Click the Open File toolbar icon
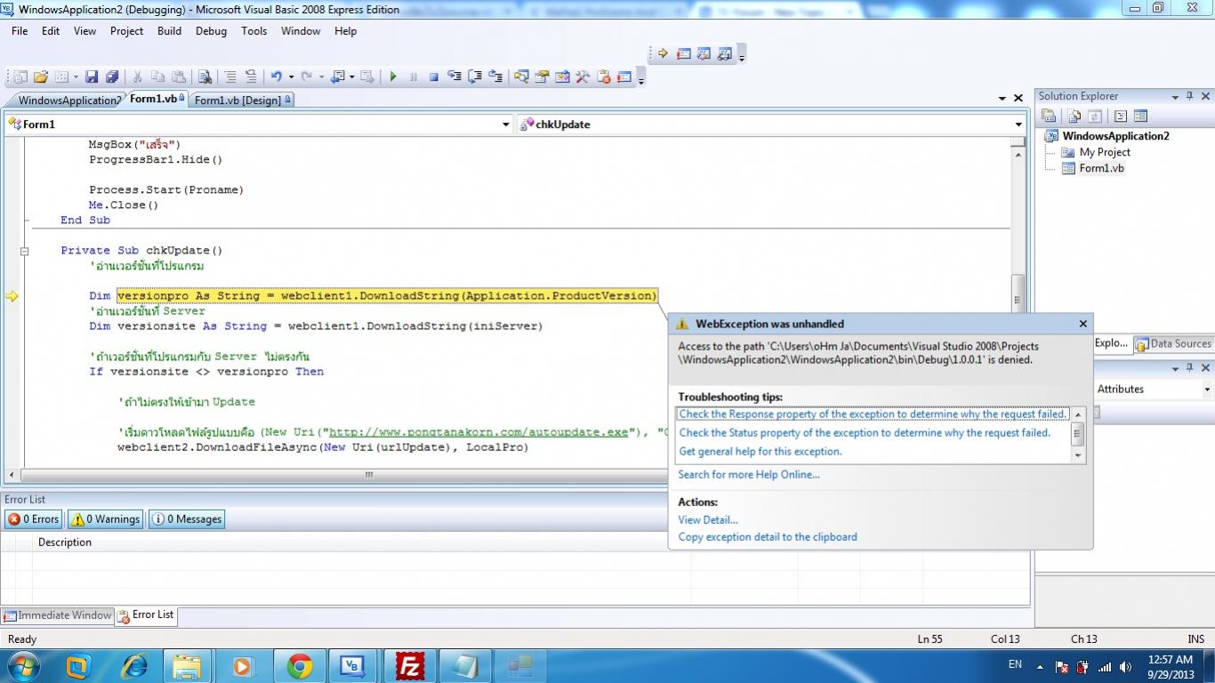 (x=41, y=76)
